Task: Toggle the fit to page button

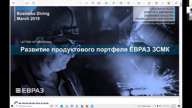Action: tap(99, 3)
